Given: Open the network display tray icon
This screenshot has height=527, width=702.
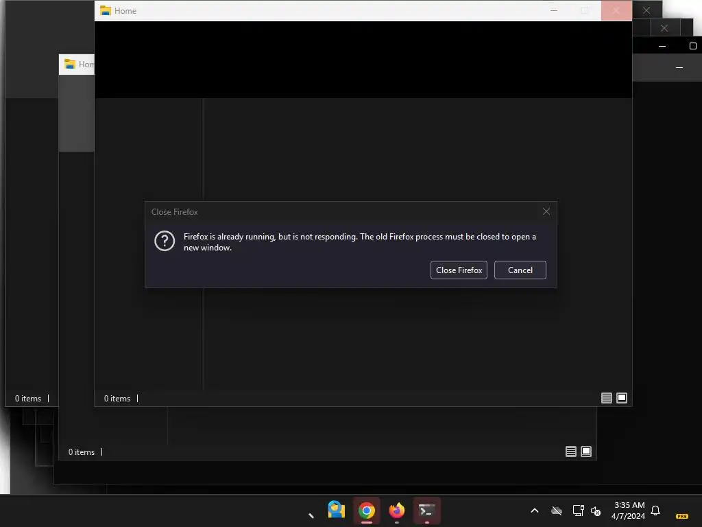Looking at the screenshot, I should tap(578, 511).
